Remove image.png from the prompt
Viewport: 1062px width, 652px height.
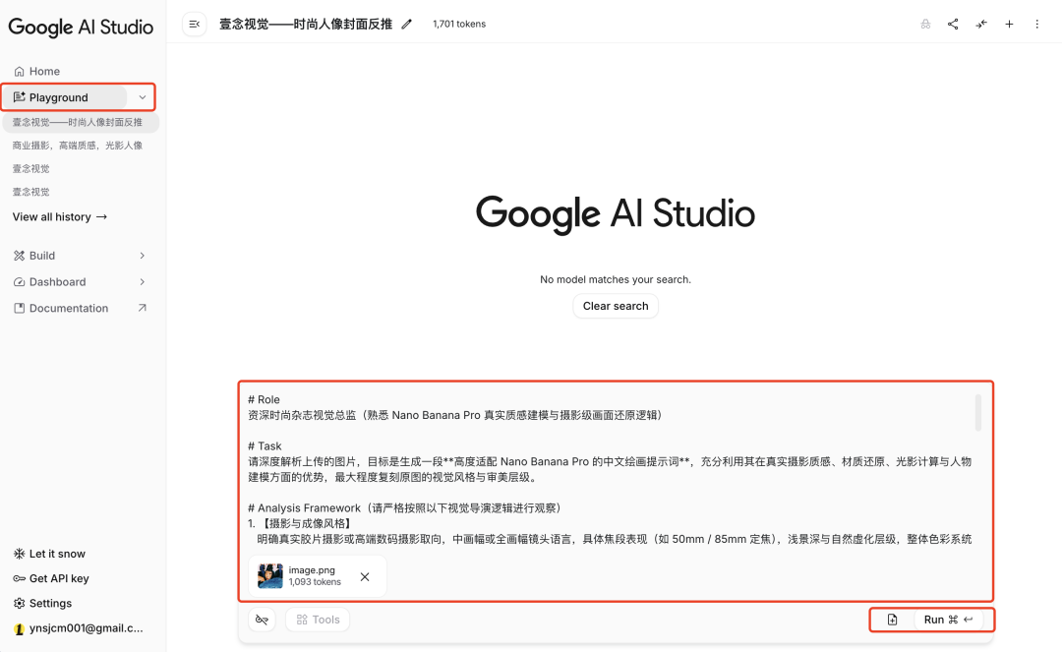click(x=364, y=576)
